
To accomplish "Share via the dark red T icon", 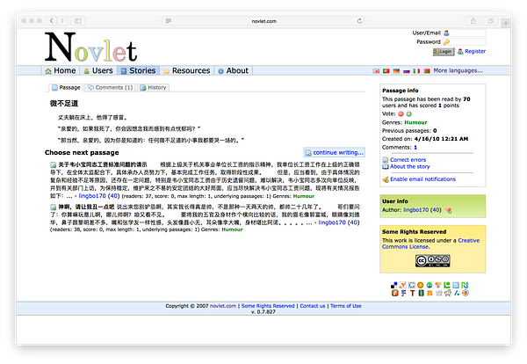I will coord(413,293).
